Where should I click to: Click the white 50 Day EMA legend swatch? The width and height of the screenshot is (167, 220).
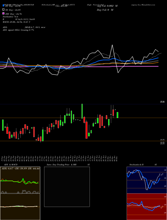tap(4, 10)
